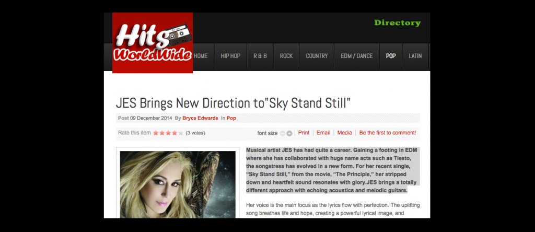Click the Print link

(304, 133)
